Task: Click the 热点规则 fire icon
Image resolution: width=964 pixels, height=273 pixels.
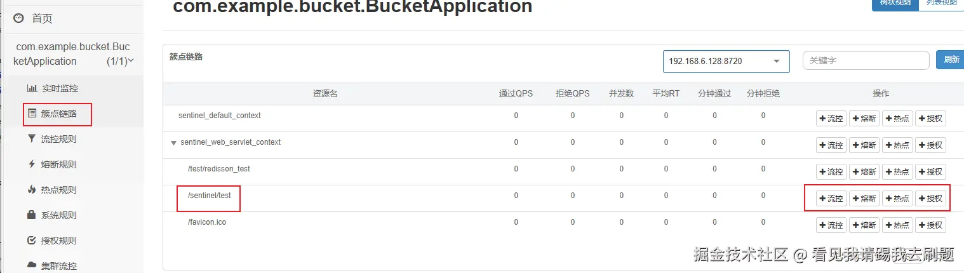Action: tap(32, 190)
